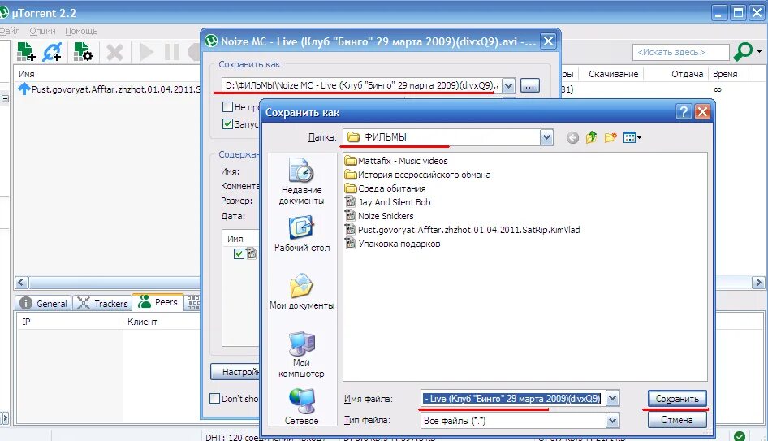The width and height of the screenshot is (768, 441).
Task: Collapse the sidebar tree minus expander
Action: (5, 98)
